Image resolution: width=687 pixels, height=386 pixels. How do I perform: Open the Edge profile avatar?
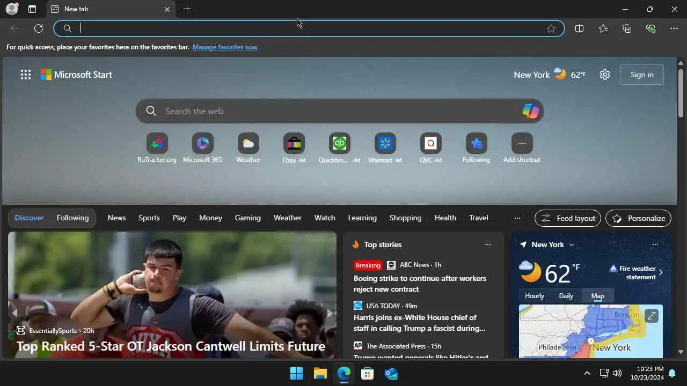pyautogui.click(x=12, y=9)
